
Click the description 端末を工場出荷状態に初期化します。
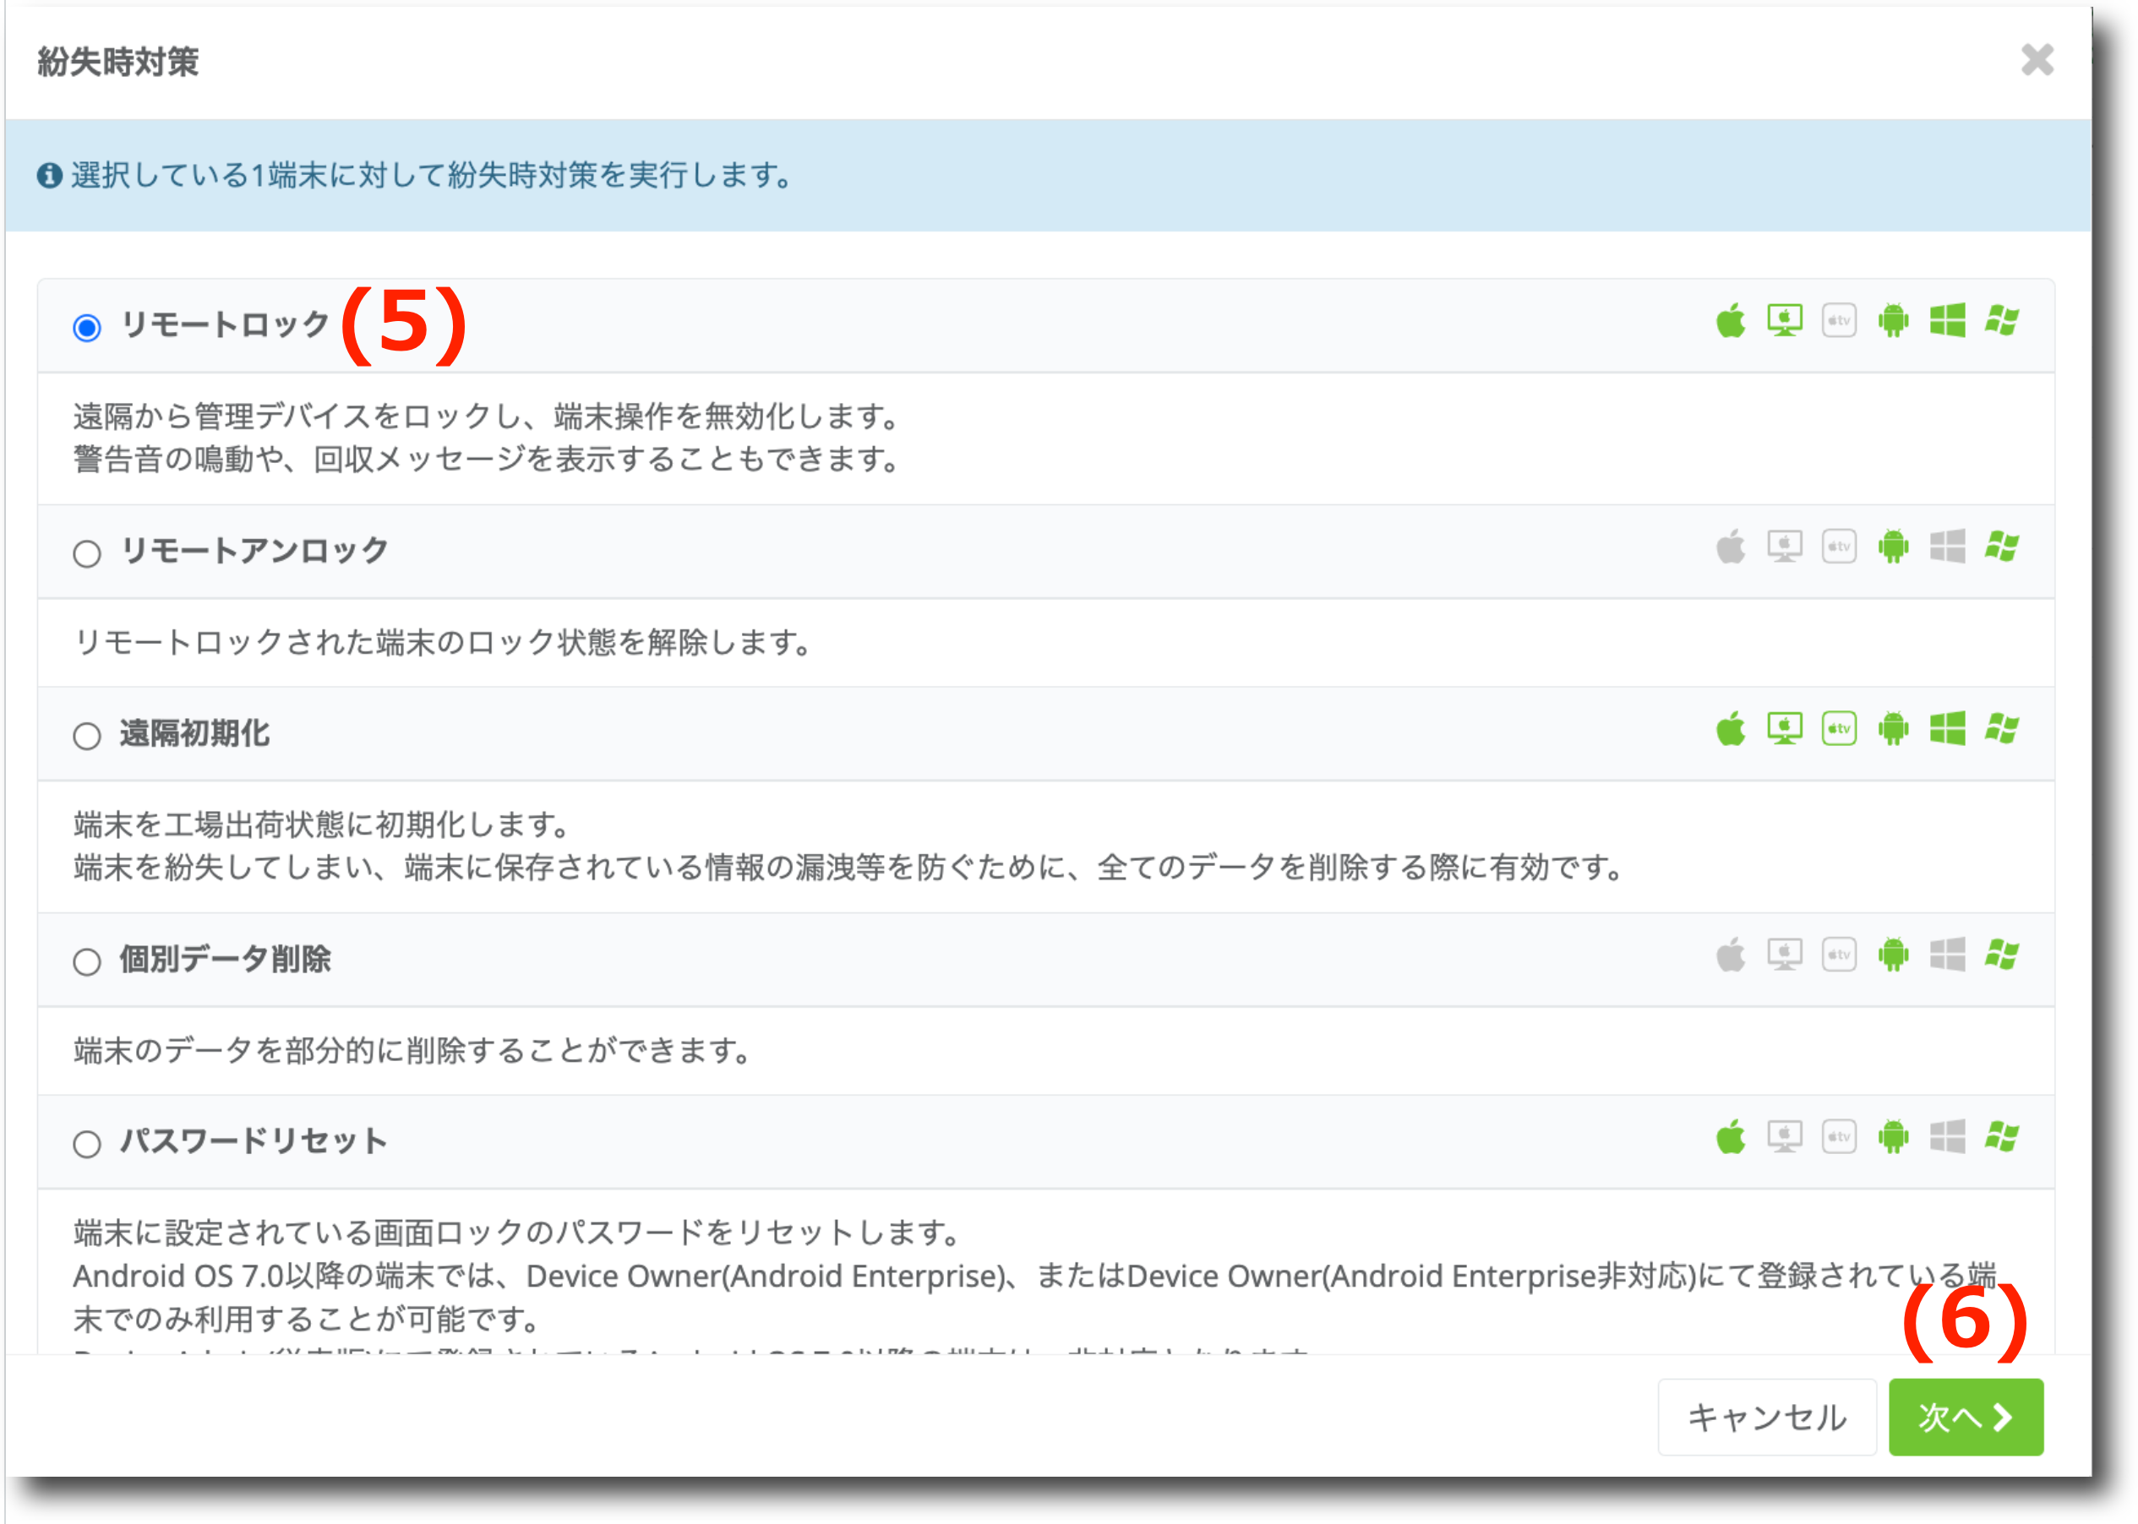click(322, 826)
